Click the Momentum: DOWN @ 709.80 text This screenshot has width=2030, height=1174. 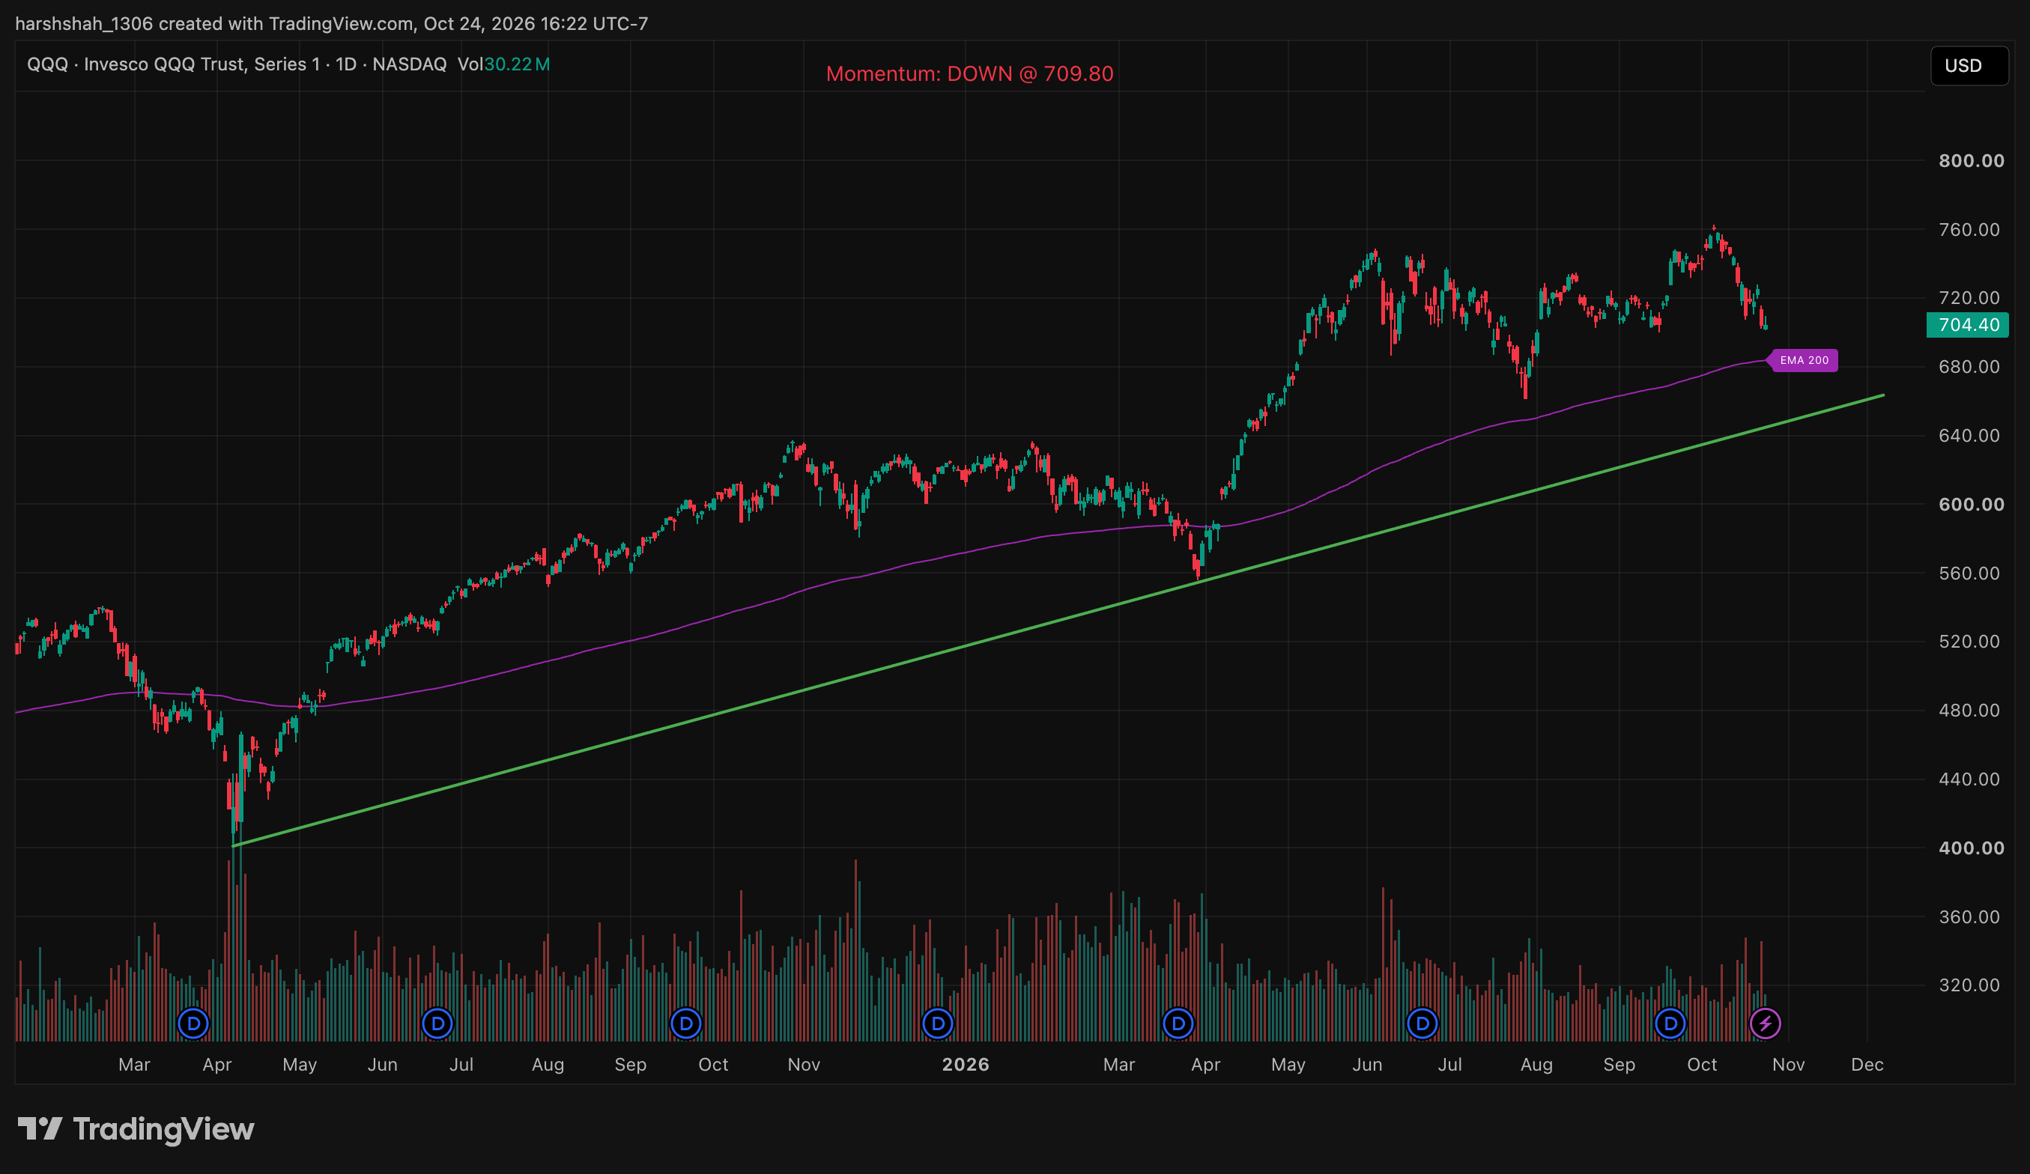(x=970, y=73)
